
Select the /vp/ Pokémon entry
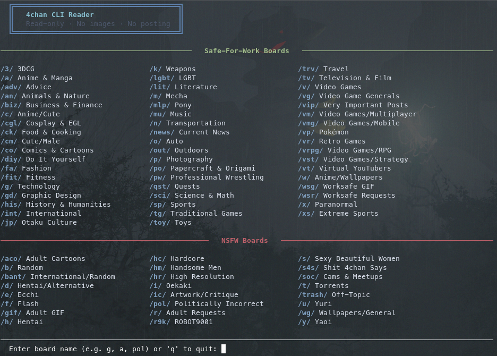pyautogui.click(x=323, y=132)
